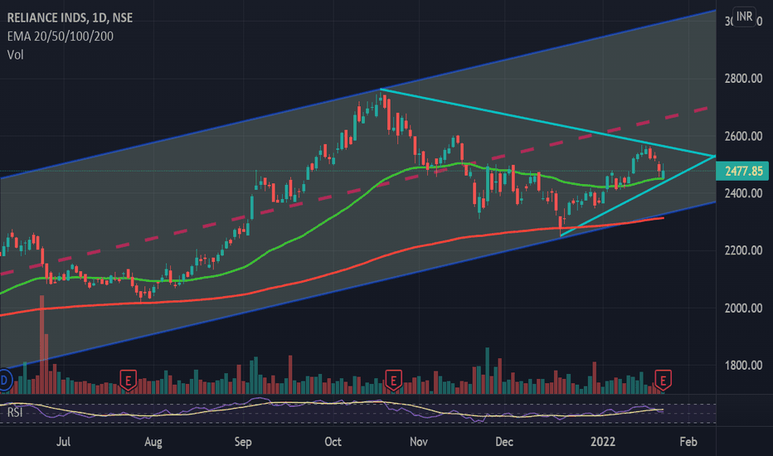Image resolution: width=773 pixels, height=456 pixels.
Task: Click the 2200.00 price axis label
Action: [743, 250]
